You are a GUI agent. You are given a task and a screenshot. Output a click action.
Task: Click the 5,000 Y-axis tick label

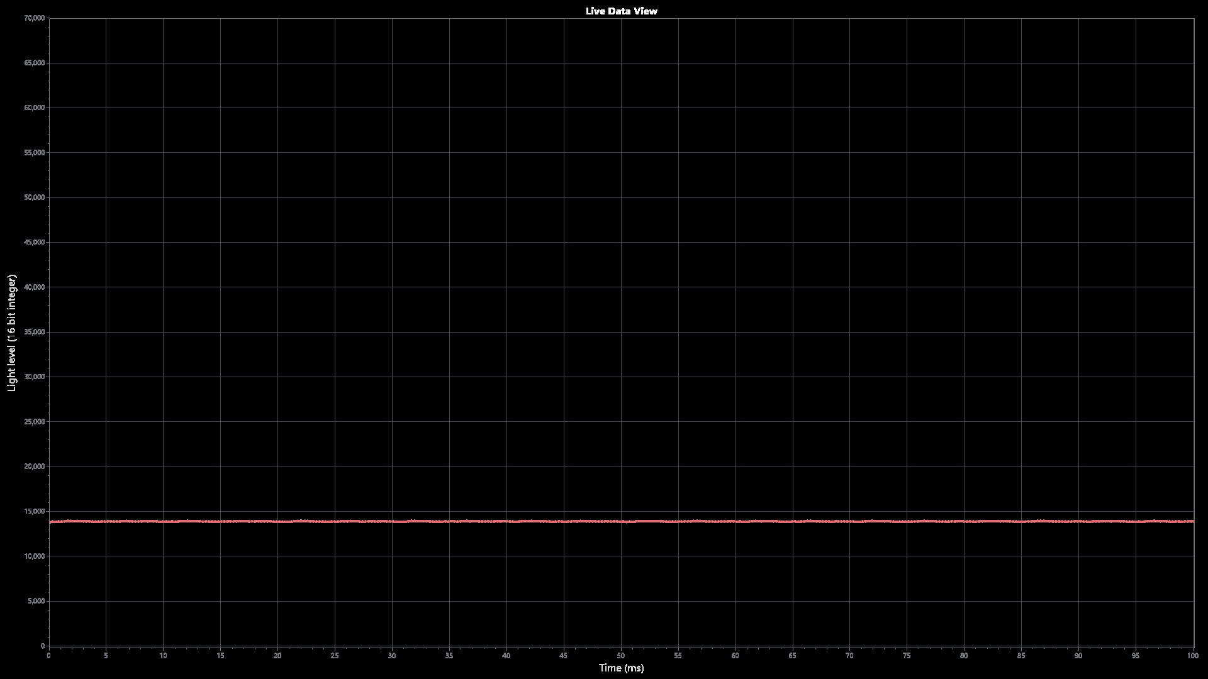click(x=35, y=601)
